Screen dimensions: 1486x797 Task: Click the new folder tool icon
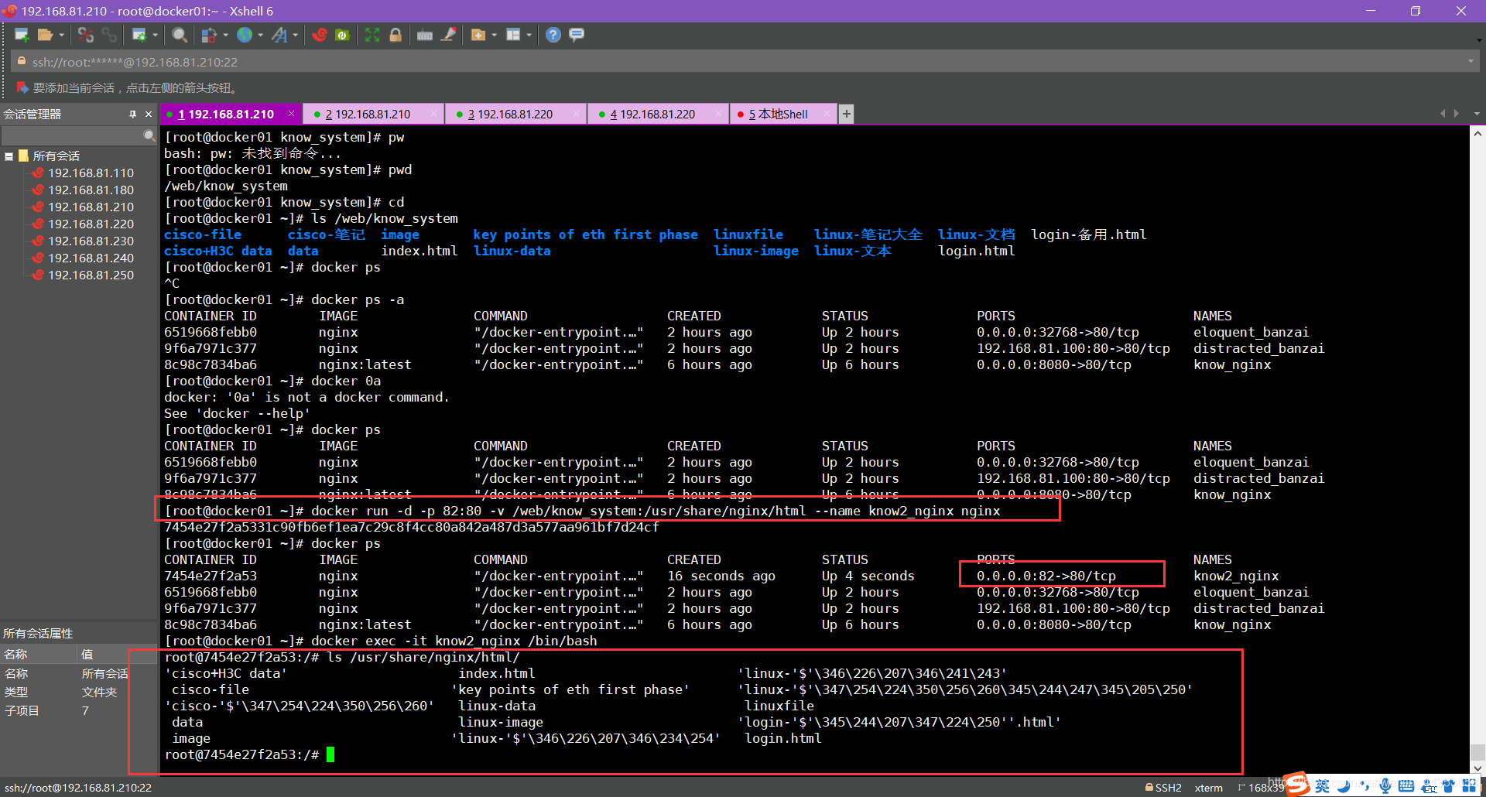(478, 35)
